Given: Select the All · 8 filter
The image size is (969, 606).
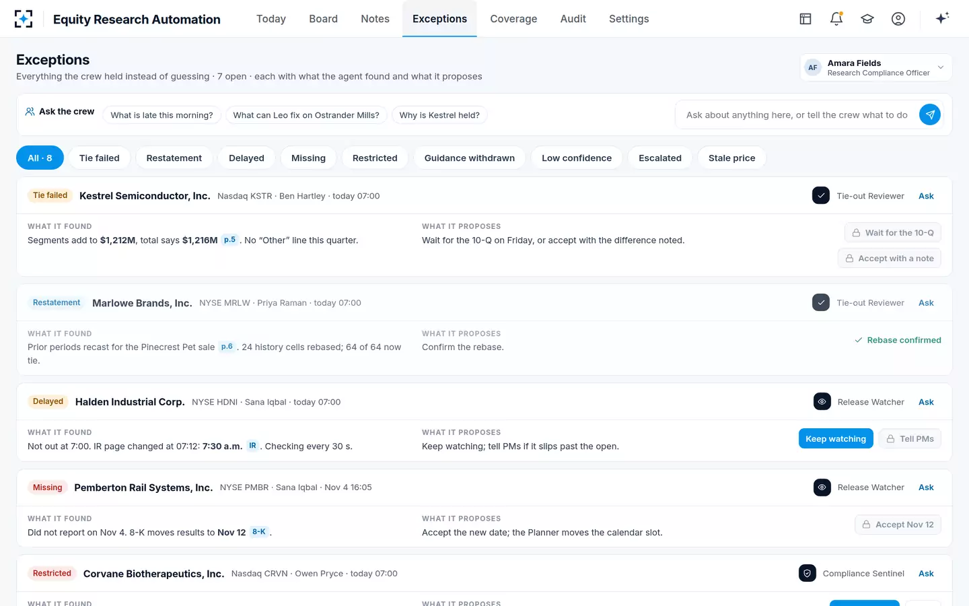Looking at the screenshot, I should click(x=40, y=158).
